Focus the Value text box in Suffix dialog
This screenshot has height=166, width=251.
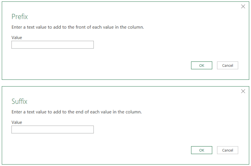pos(52,129)
